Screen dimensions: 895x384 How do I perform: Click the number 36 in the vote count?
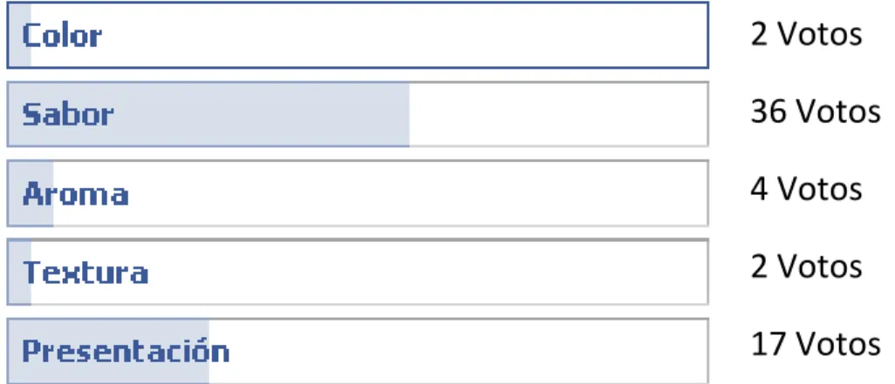click(x=769, y=111)
